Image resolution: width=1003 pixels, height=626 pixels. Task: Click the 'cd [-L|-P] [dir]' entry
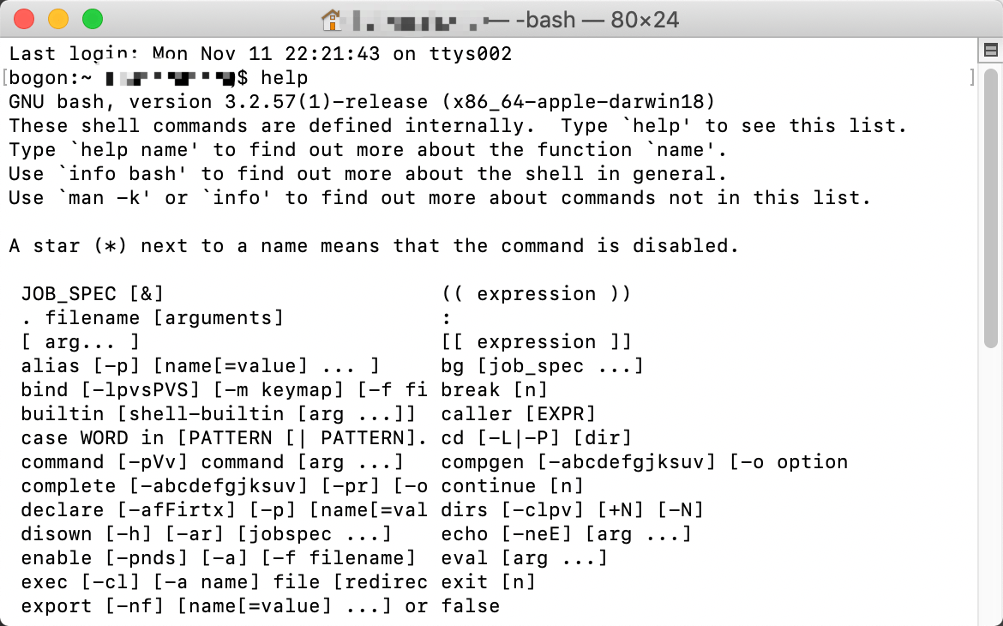point(536,438)
